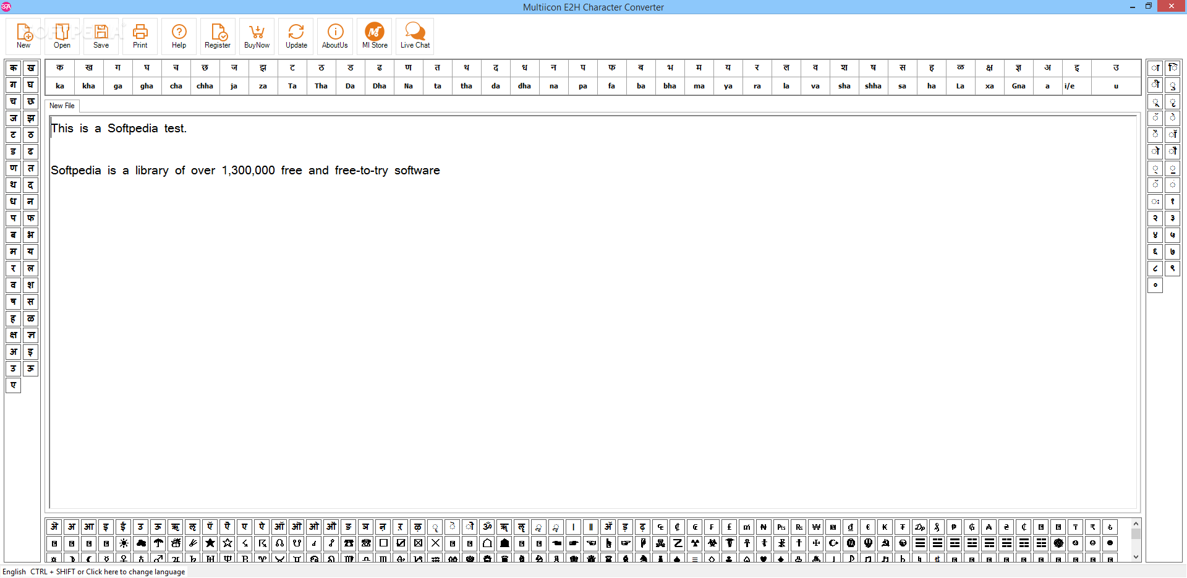Insert the Rs rupee sign
This screenshot has width=1187, height=578.
click(799, 527)
